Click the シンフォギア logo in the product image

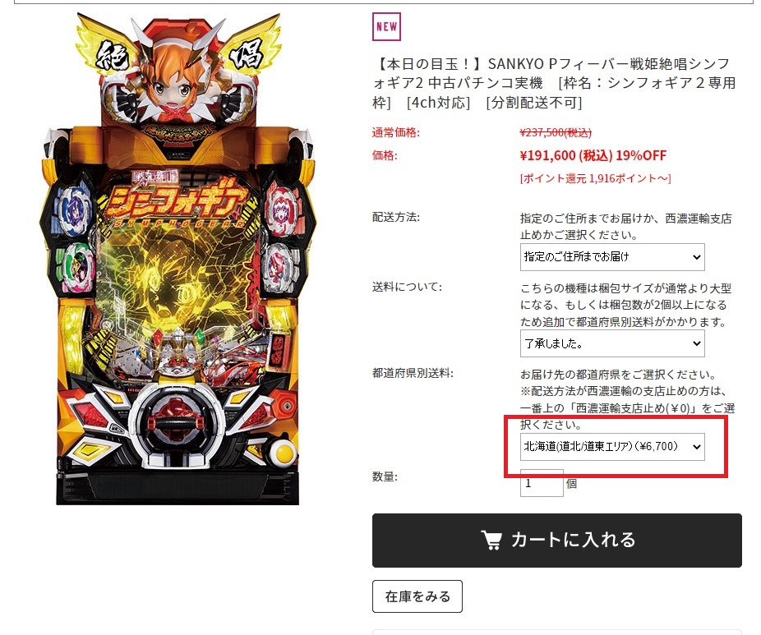pos(176,200)
